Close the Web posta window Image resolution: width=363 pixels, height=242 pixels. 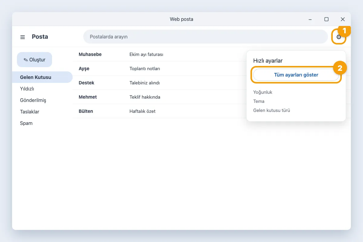coord(343,19)
